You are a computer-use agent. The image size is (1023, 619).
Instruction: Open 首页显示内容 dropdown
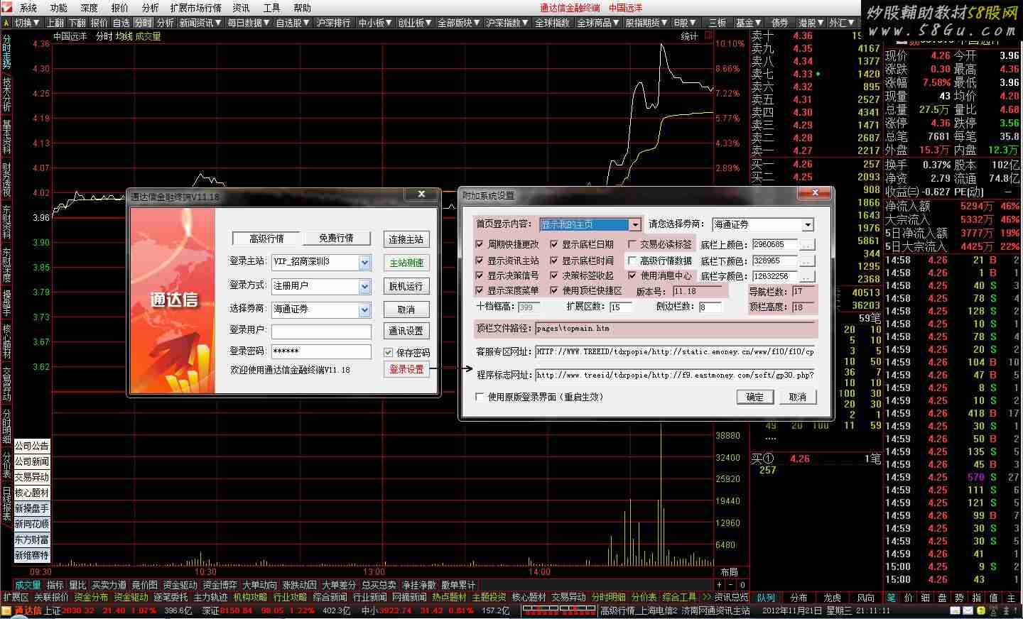pyautogui.click(x=634, y=224)
